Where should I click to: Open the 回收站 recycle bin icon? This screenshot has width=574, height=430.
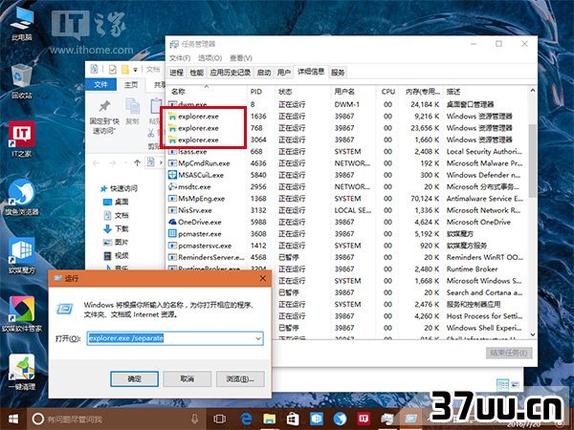point(22,81)
